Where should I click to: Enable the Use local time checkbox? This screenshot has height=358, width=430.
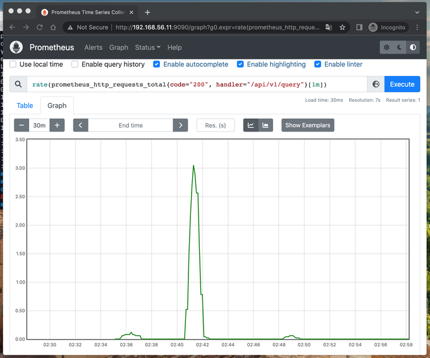tap(13, 64)
